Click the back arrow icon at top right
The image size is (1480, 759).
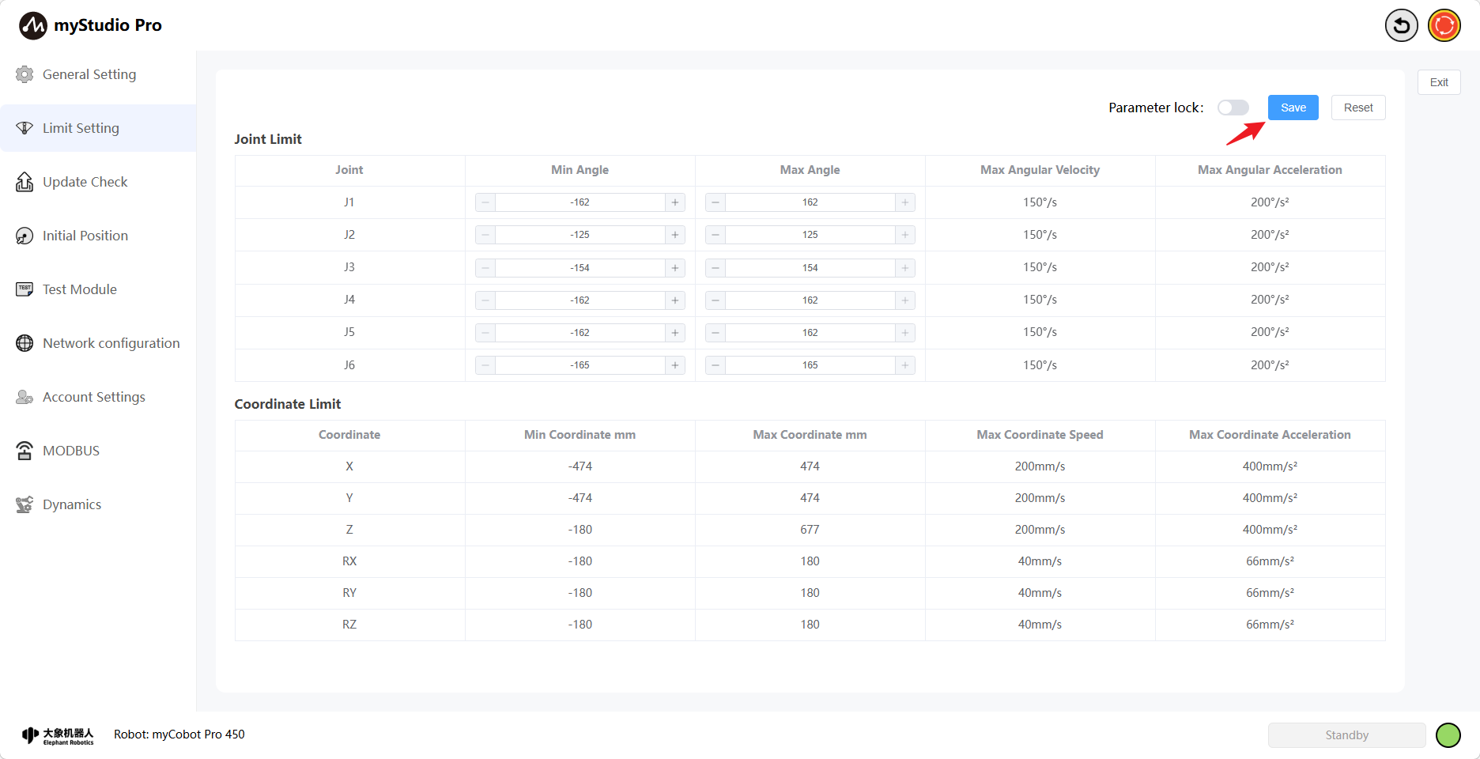pyautogui.click(x=1401, y=26)
